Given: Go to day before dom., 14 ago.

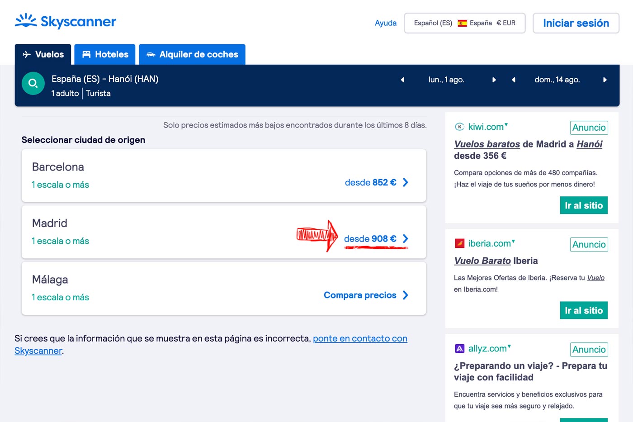Looking at the screenshot, I should tap(514, 80).
